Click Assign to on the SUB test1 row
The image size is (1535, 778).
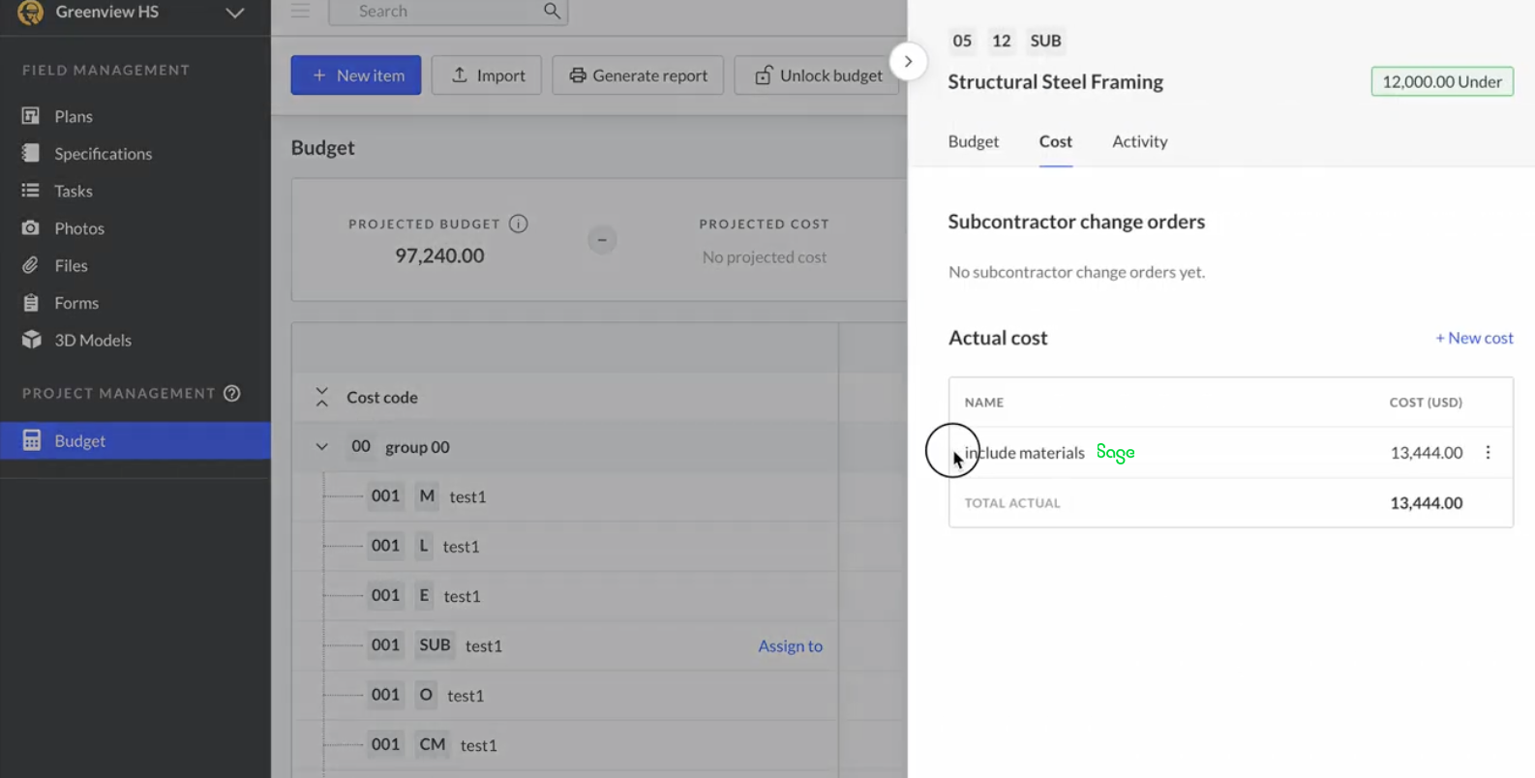click(790, 646)
